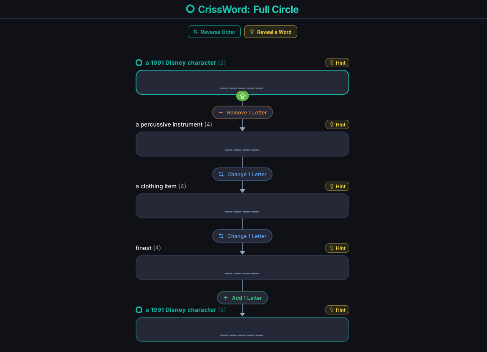Click the minus icon on Remove 1 Letter

coord(221,112)
